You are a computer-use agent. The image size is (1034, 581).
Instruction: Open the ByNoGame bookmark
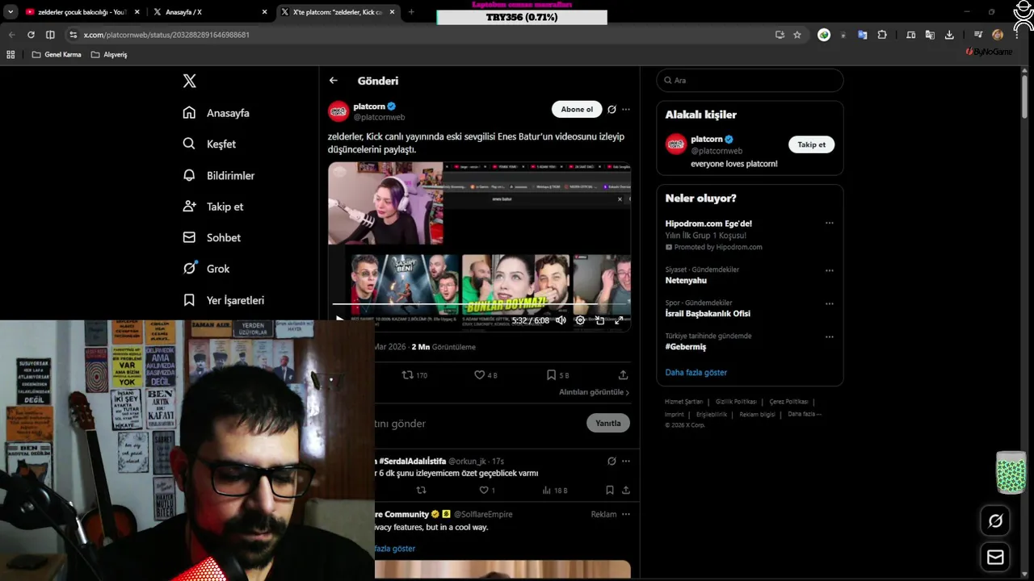point(989,52)
